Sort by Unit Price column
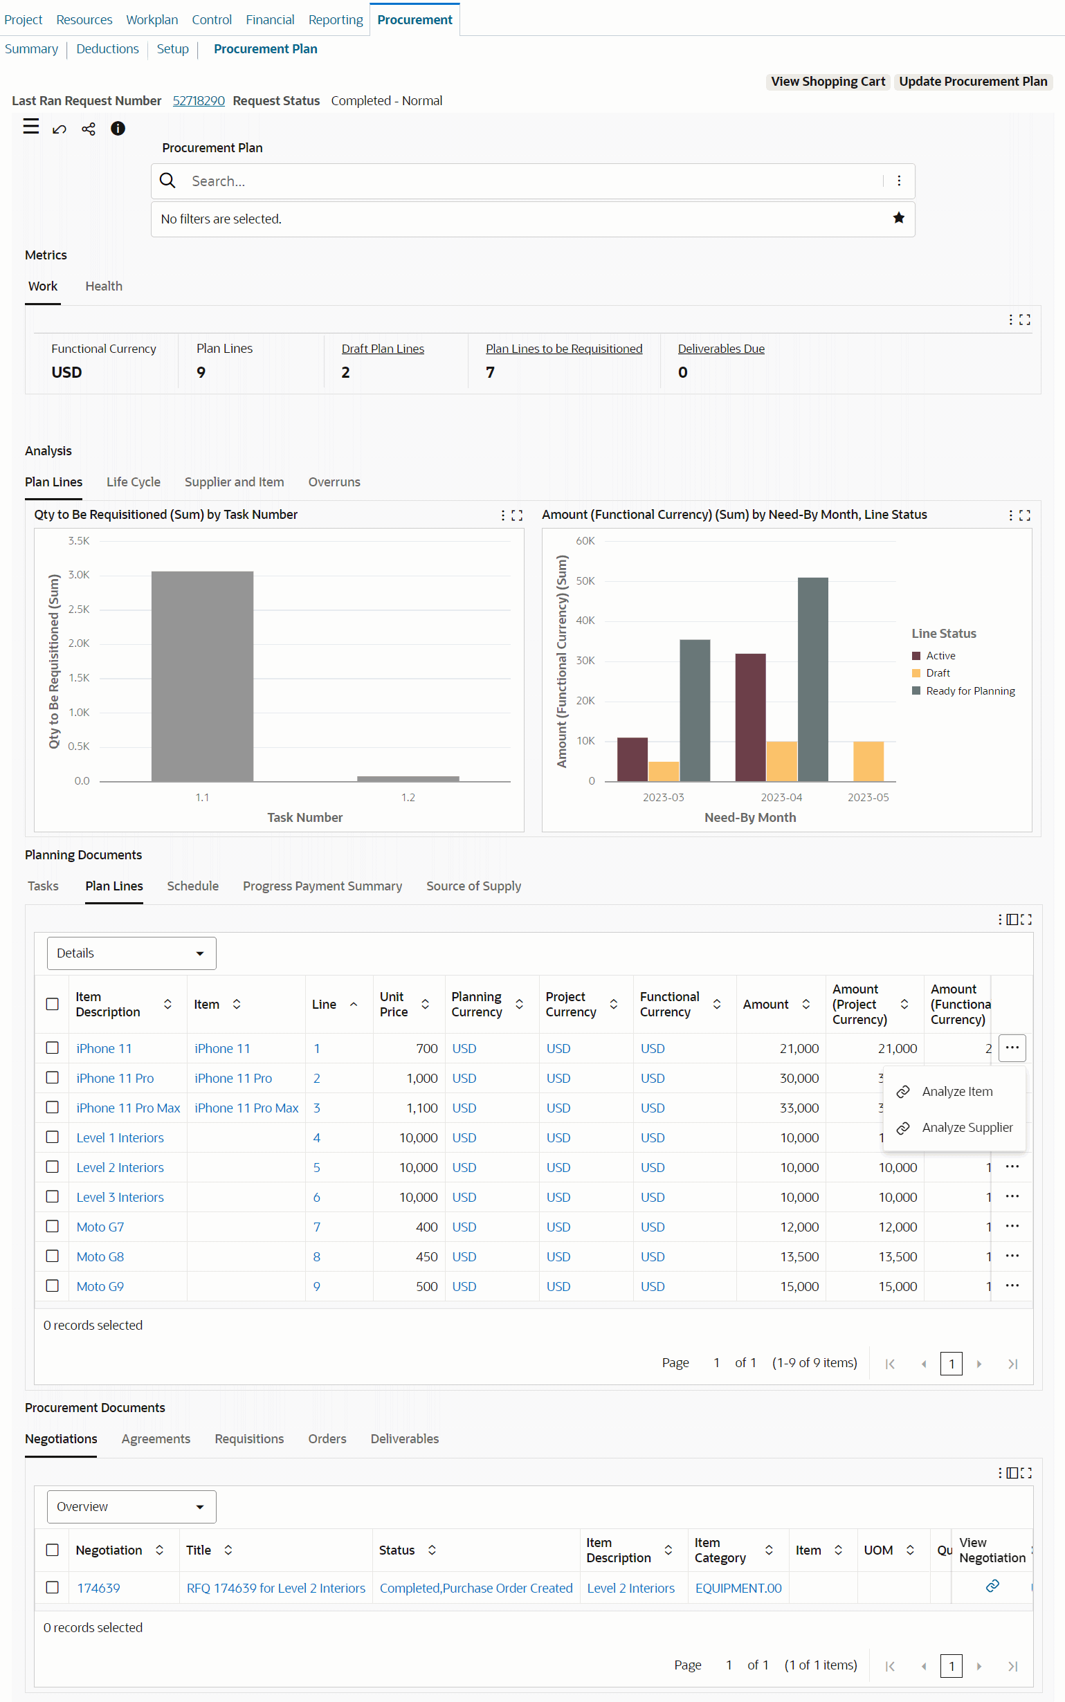 (x=426, y=1004)
